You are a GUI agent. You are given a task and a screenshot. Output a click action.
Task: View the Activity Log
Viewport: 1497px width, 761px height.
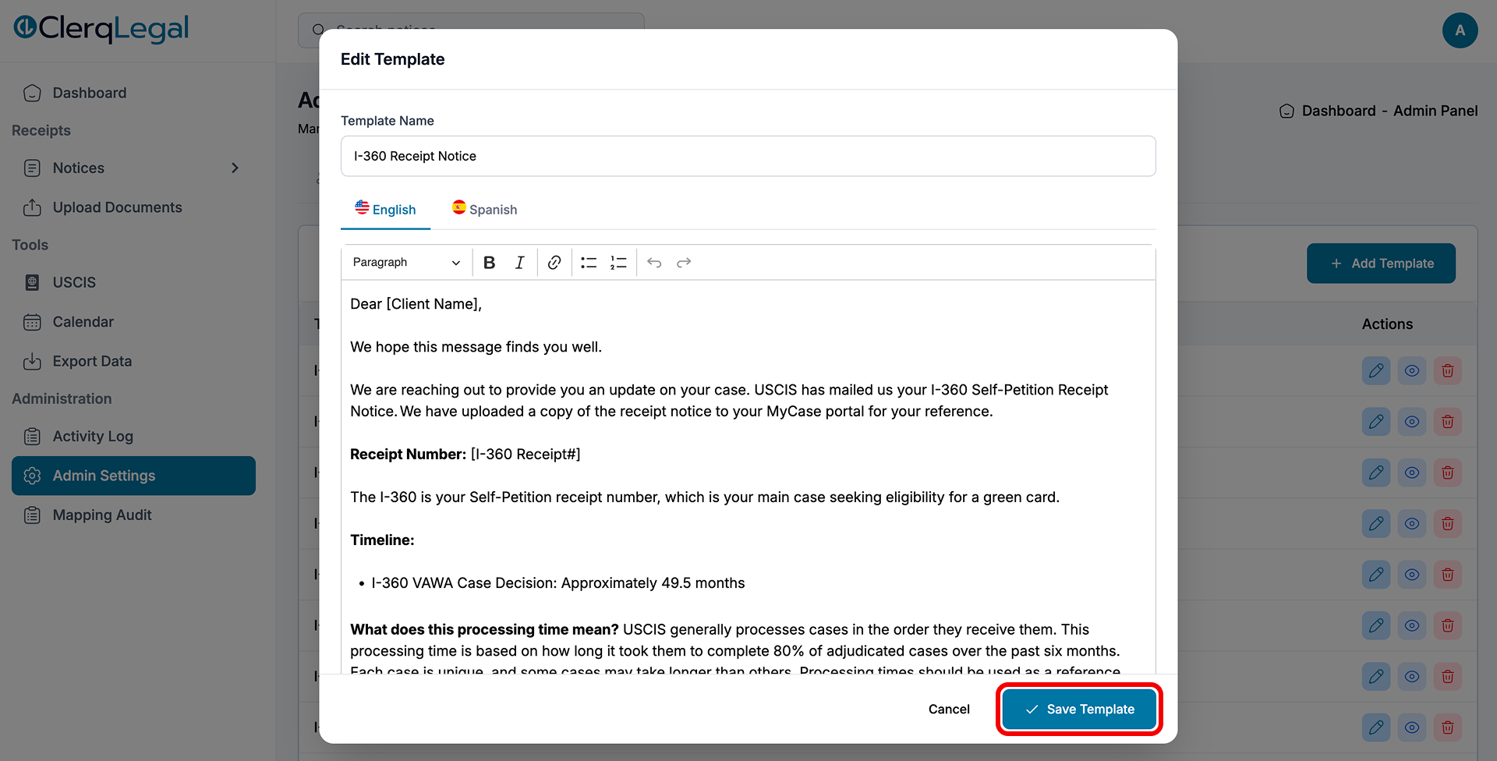[x=93, y=437]
